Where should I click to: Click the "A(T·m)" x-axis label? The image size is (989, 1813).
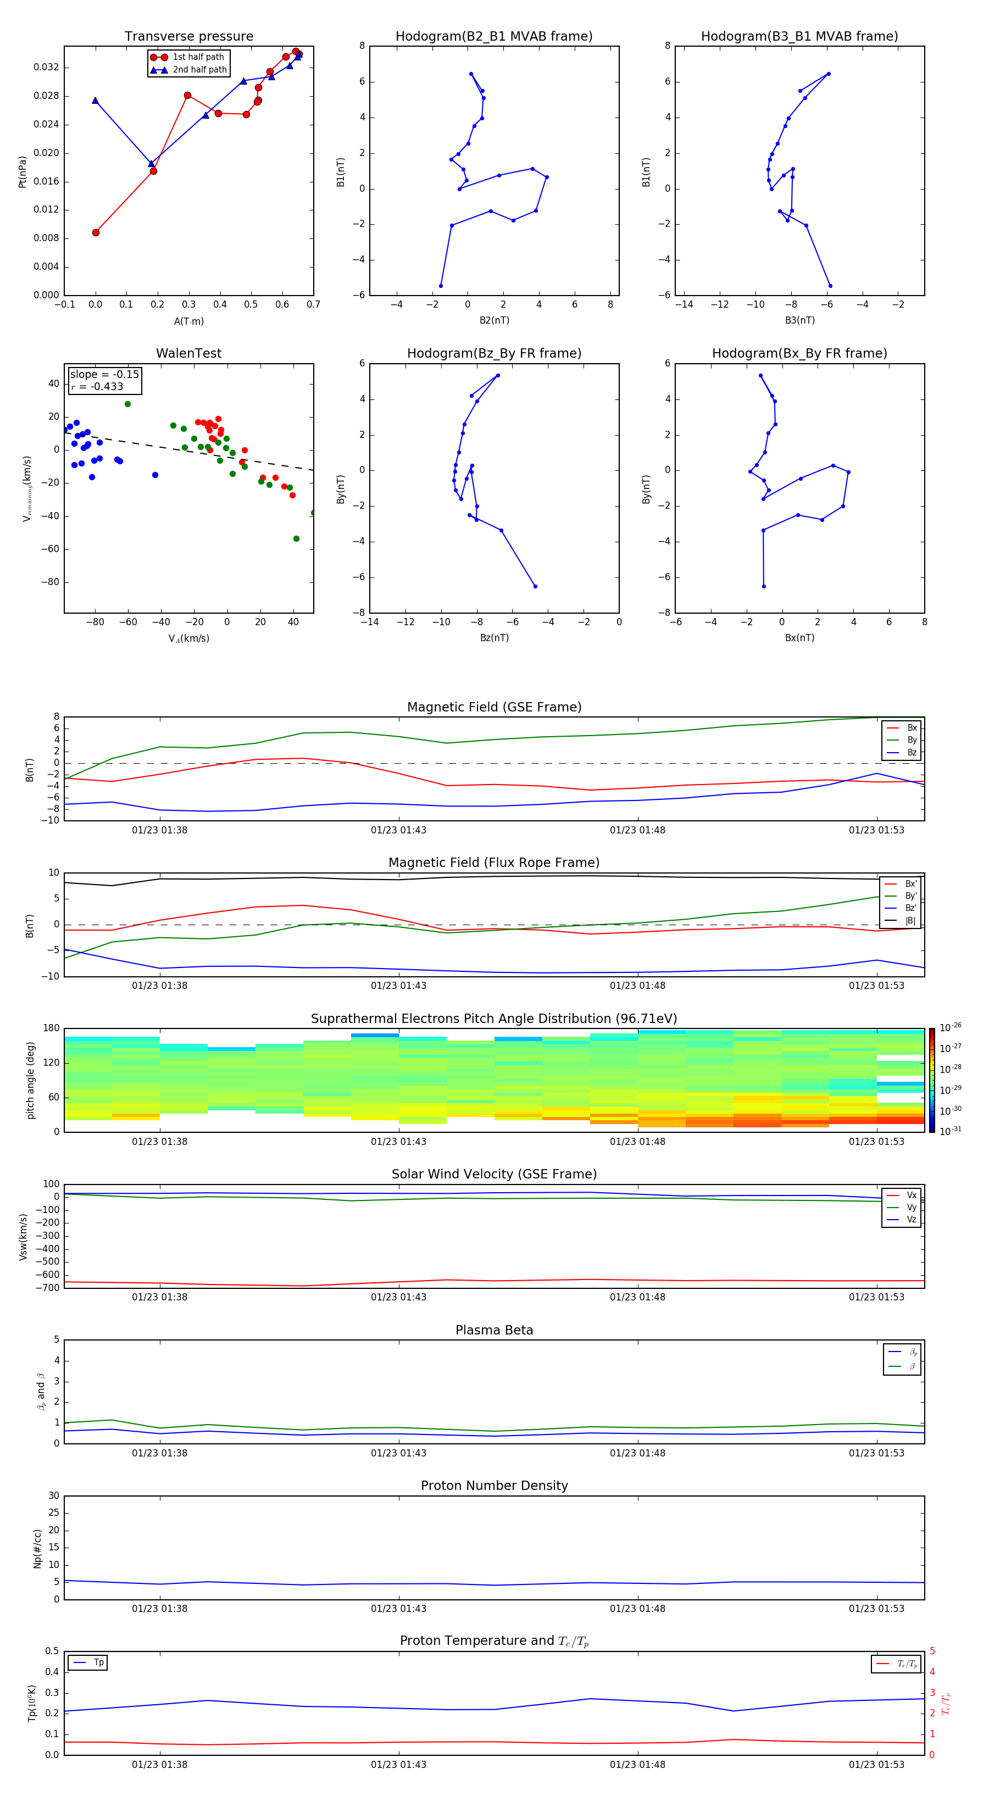click(x=188, y=321)
